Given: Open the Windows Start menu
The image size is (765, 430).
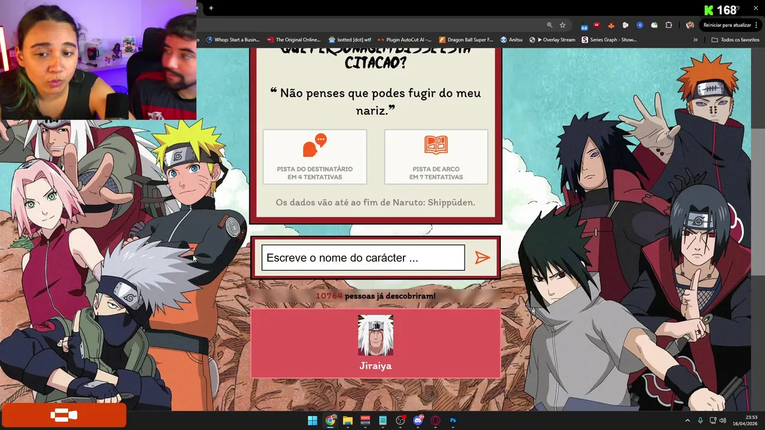Looking at the screenshot, I should pos(313,420).
